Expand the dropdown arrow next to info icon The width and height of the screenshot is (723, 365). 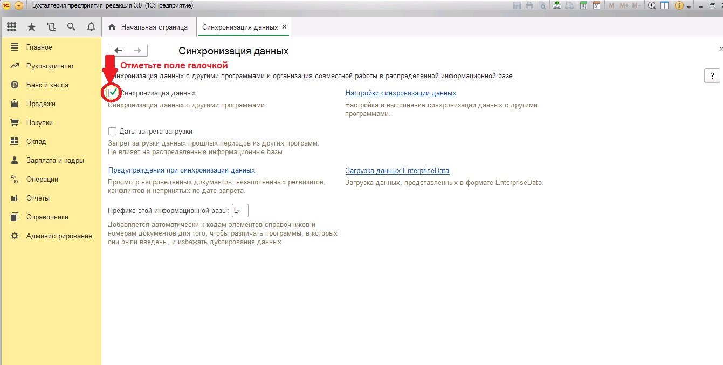click(x=689, y=6)
